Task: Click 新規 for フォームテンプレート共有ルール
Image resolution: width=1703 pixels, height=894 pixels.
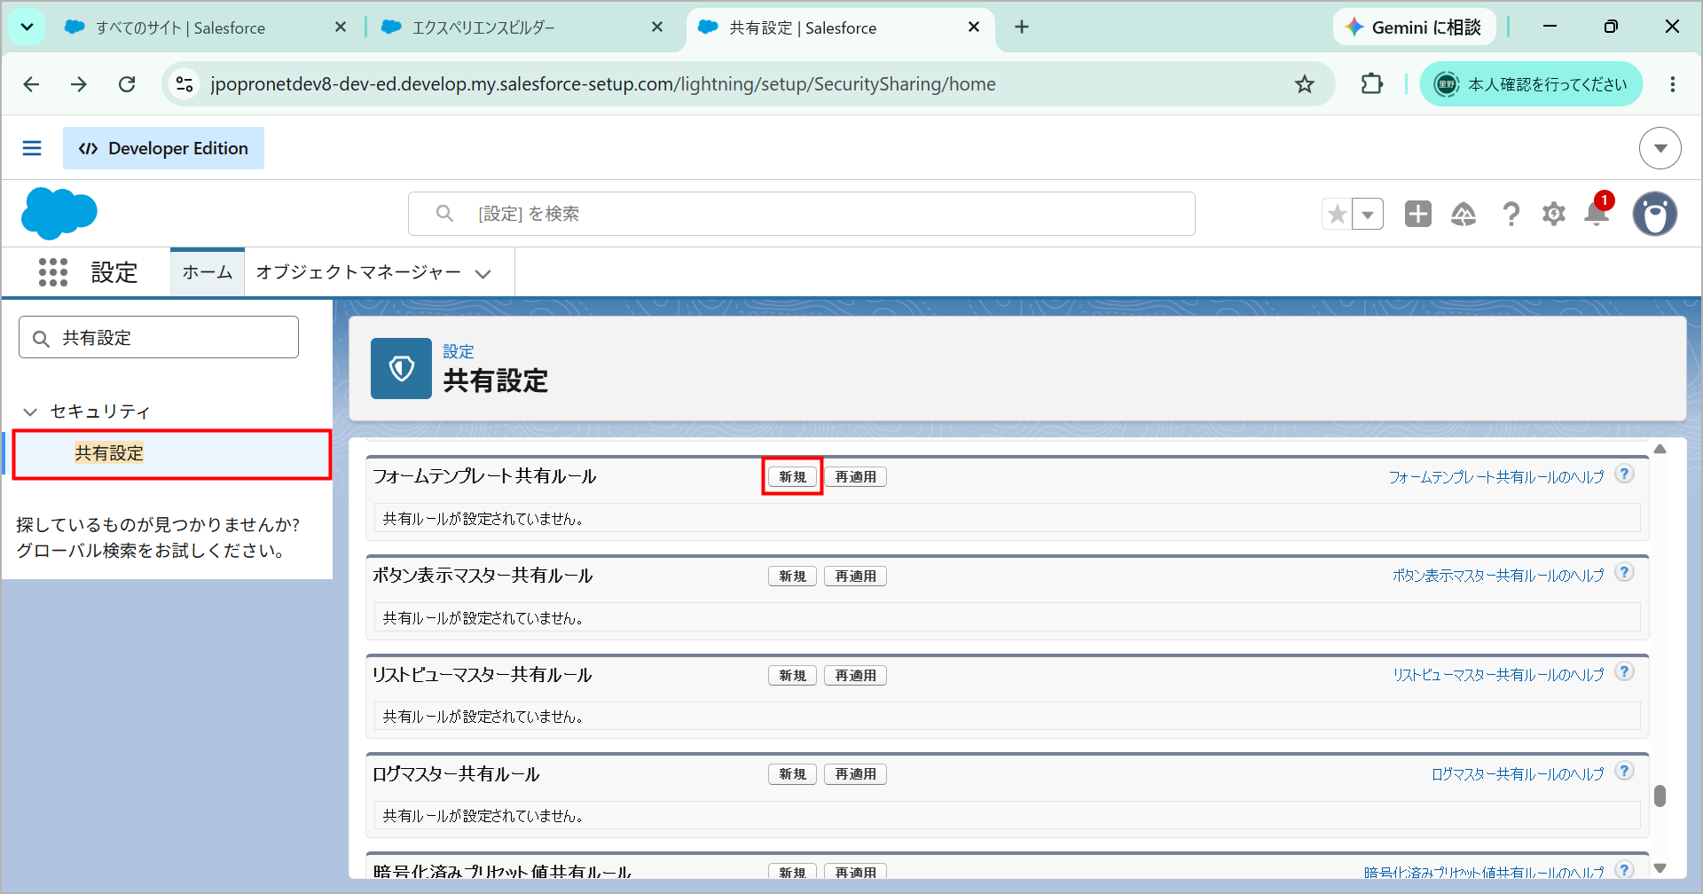Action: click(x=792, y=477)
